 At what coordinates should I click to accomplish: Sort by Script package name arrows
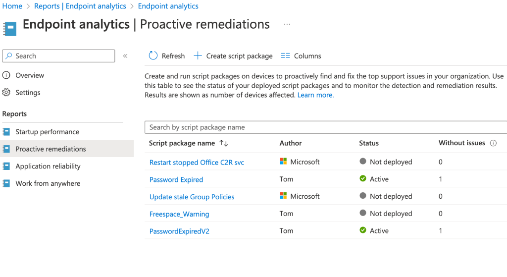[223, 143]
